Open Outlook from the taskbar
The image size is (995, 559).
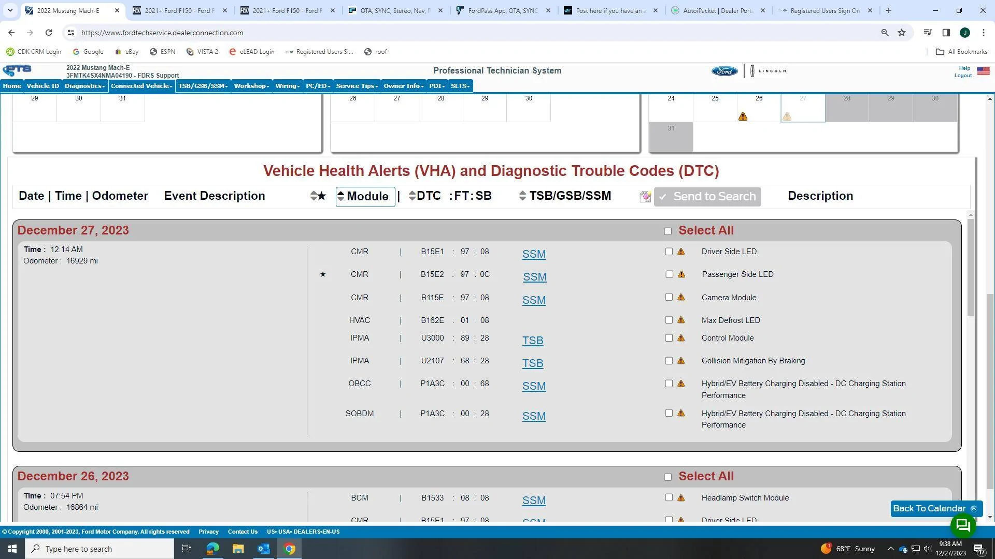pyautogui.click(x=264, y=549)
